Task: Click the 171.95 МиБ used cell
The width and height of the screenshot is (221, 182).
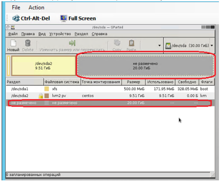Action: [x=164, y=89]
